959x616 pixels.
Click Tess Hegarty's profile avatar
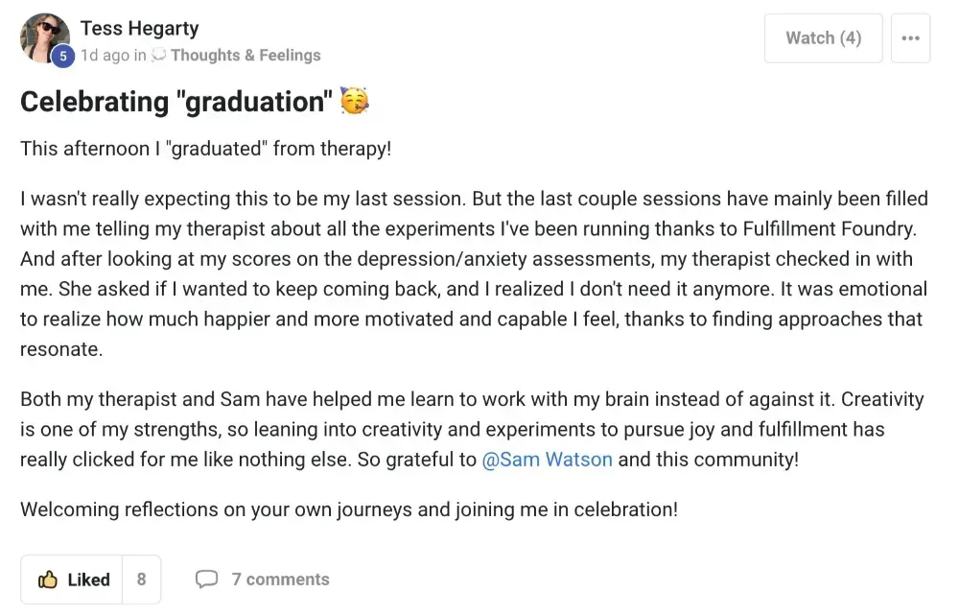44,37
